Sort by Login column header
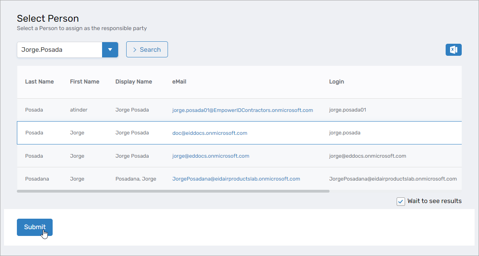Viewport: 479px width, 256px height. [x=336, y=81]
